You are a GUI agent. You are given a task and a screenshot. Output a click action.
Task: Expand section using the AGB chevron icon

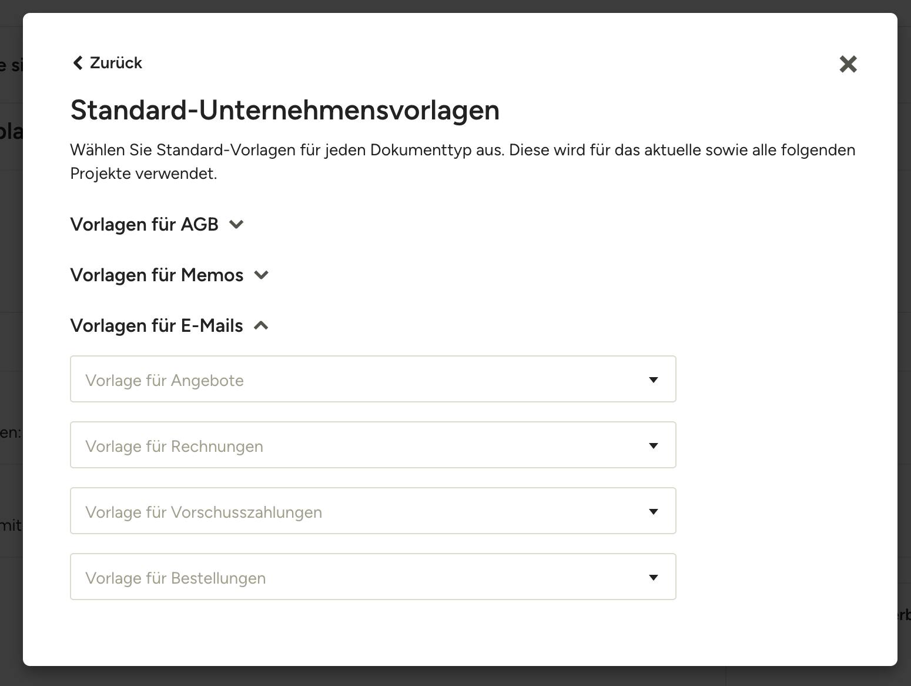236,224
